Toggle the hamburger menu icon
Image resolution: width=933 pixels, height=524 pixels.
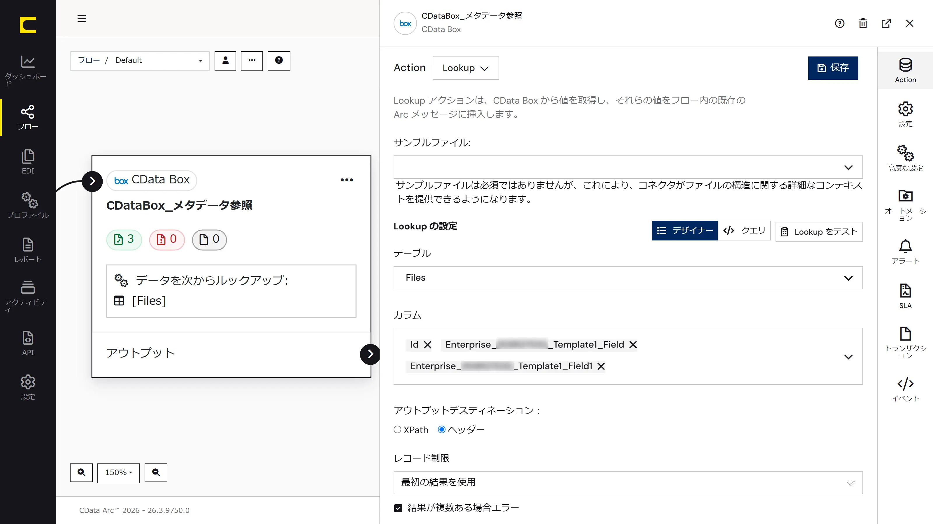[82, 18]
